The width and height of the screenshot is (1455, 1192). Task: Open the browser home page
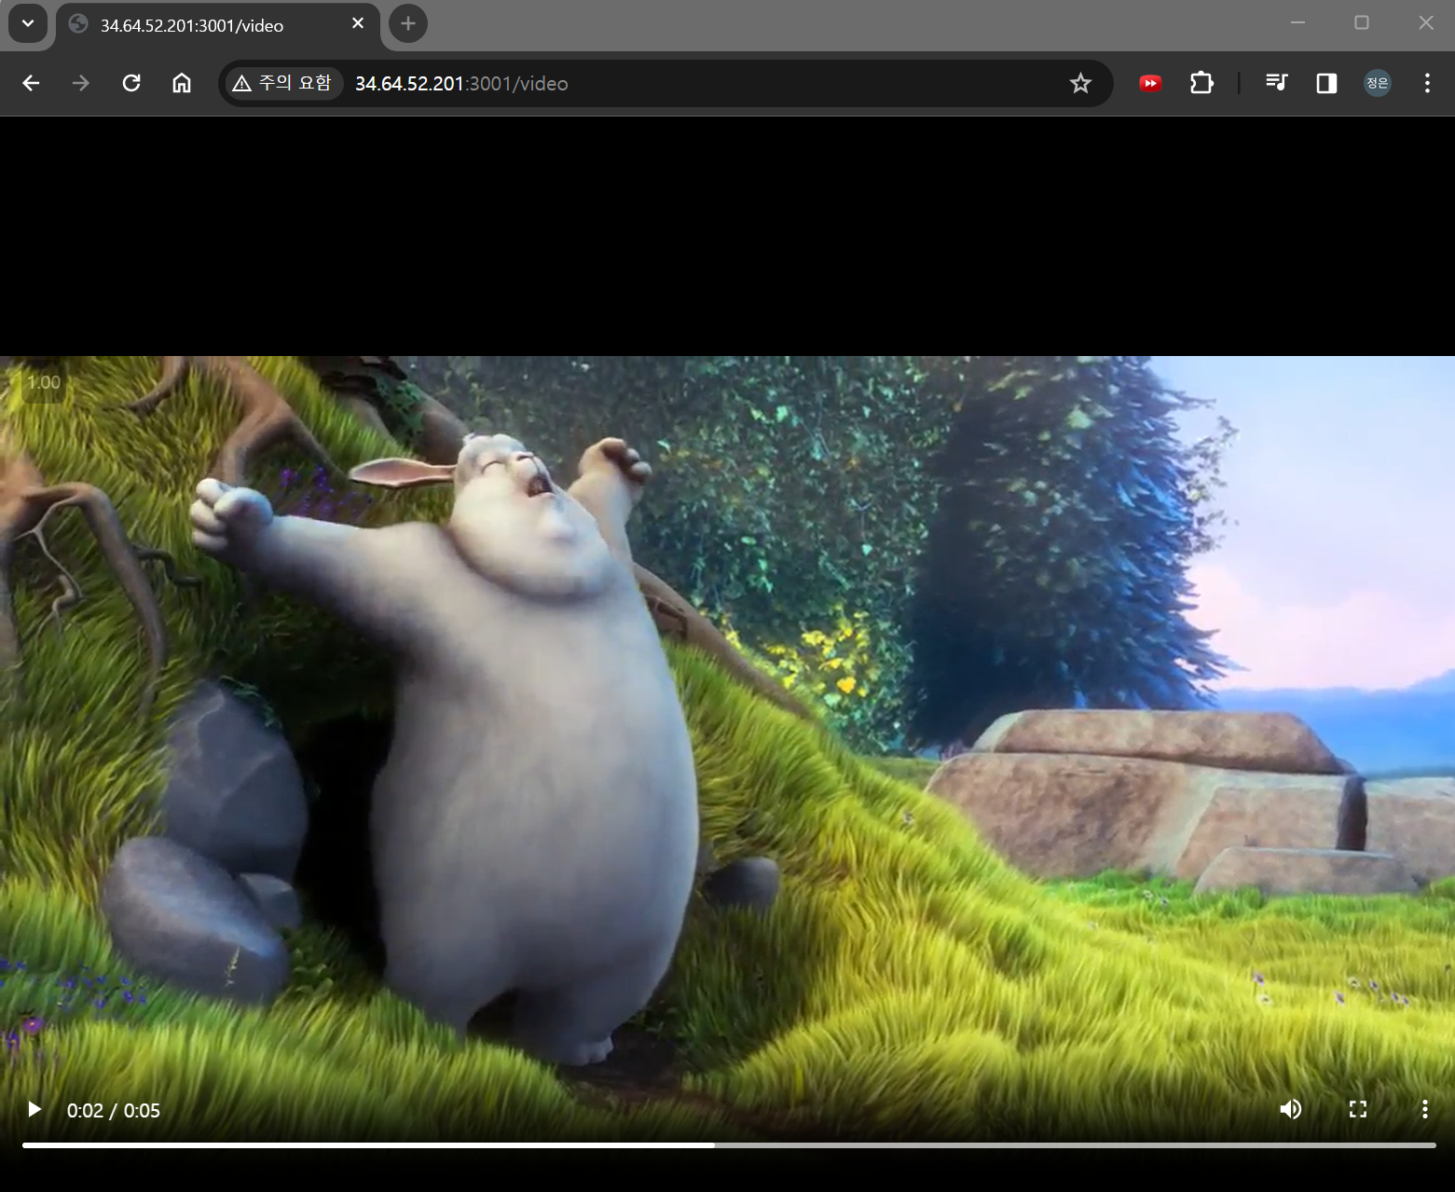(x=182, y=83)
